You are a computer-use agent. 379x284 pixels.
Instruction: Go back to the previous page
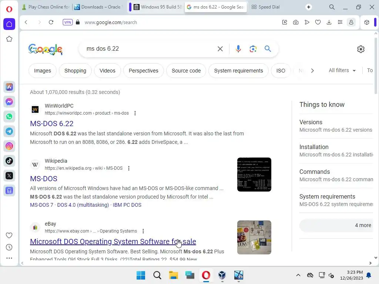click(x=26, y=22)
